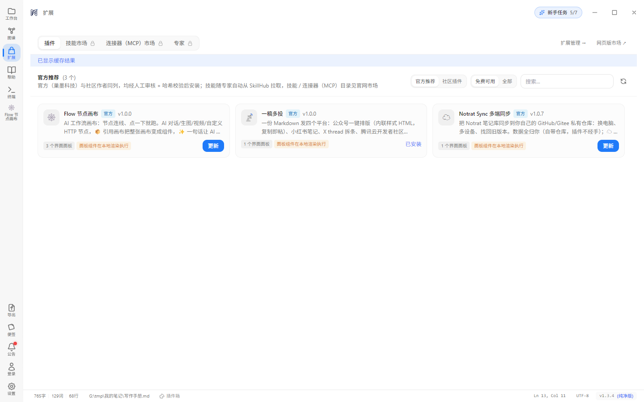
Task: Select the 扩展 extensions sidebar icon
Action: (12, 53)
